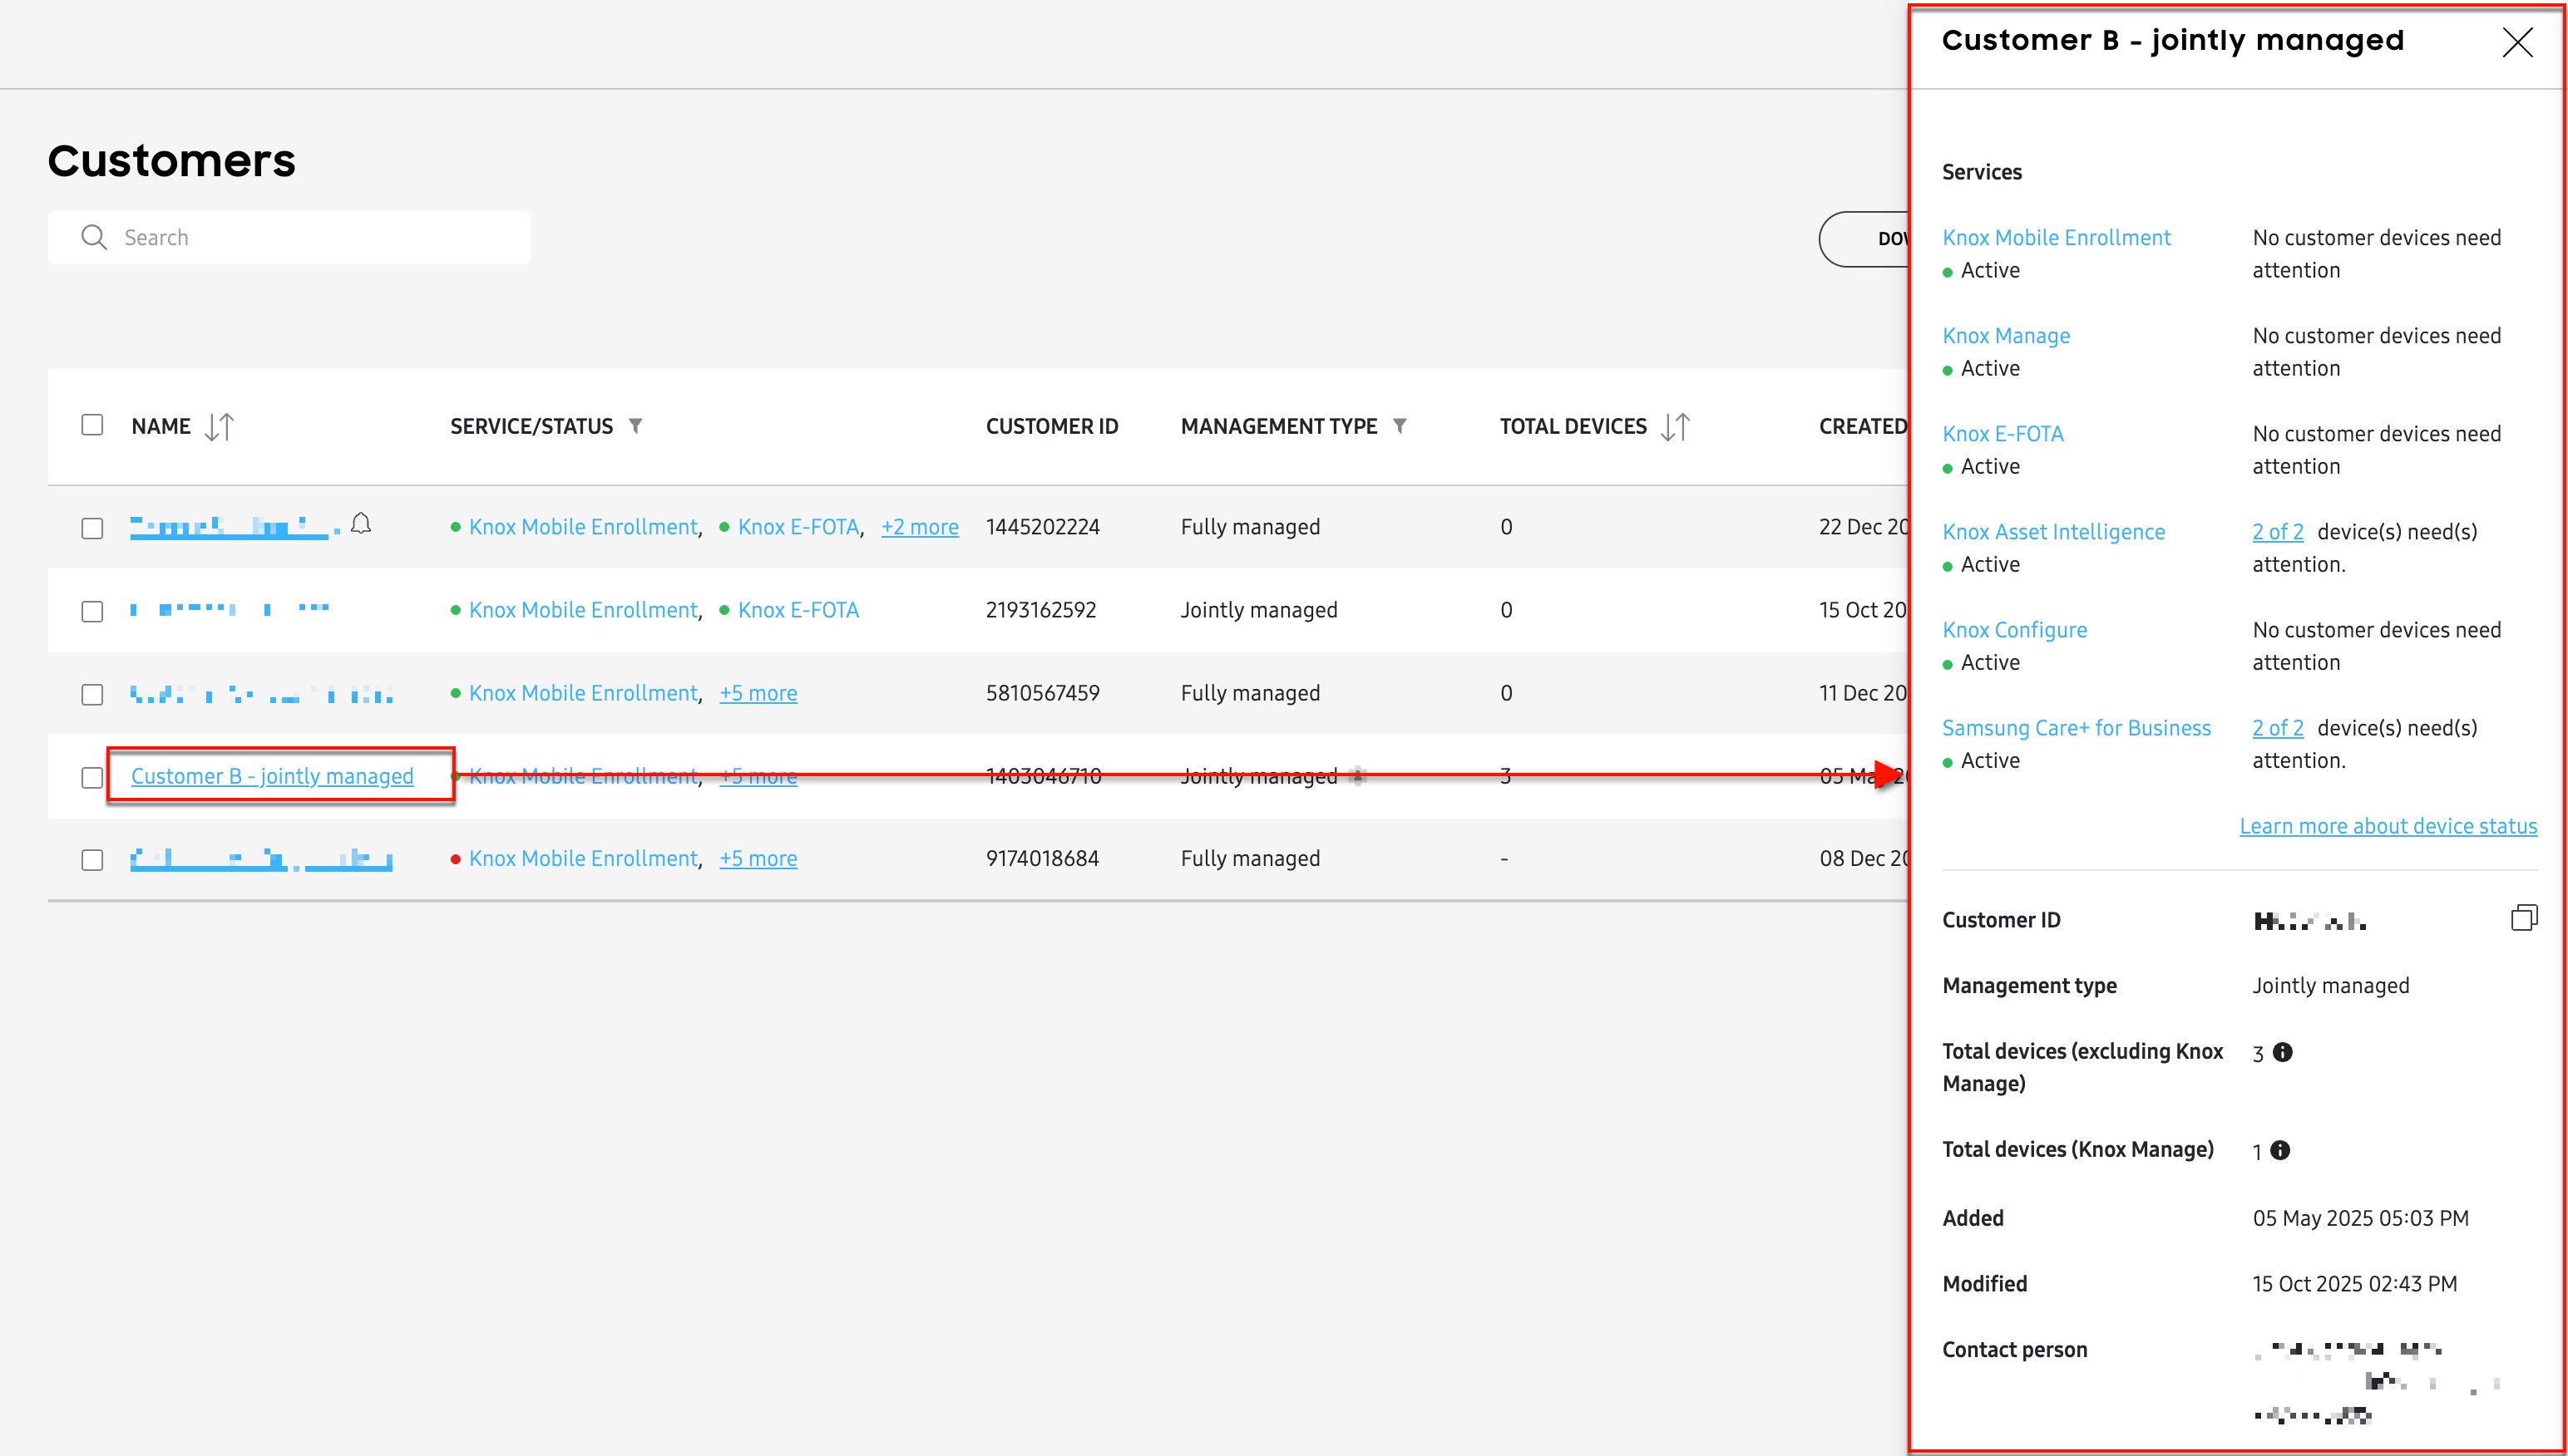This screenshot has width=2568, height=1456.
Task: Click info icon next to Total devices excluding Knox Manage
Action: [2283, 1052]
